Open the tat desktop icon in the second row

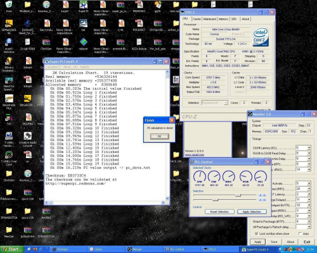[x=83, y=25]
